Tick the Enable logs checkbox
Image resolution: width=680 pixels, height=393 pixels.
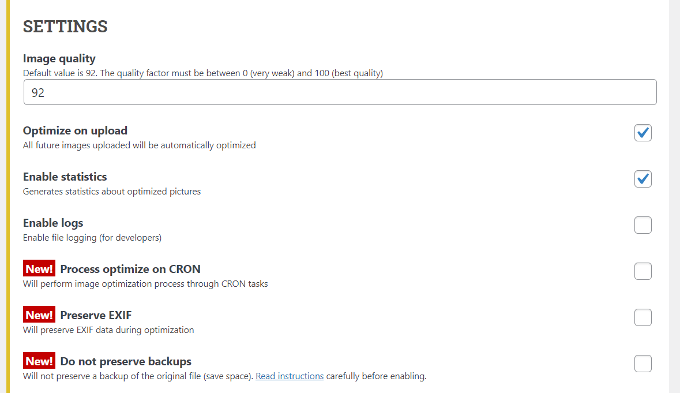[x=643, y=225]
